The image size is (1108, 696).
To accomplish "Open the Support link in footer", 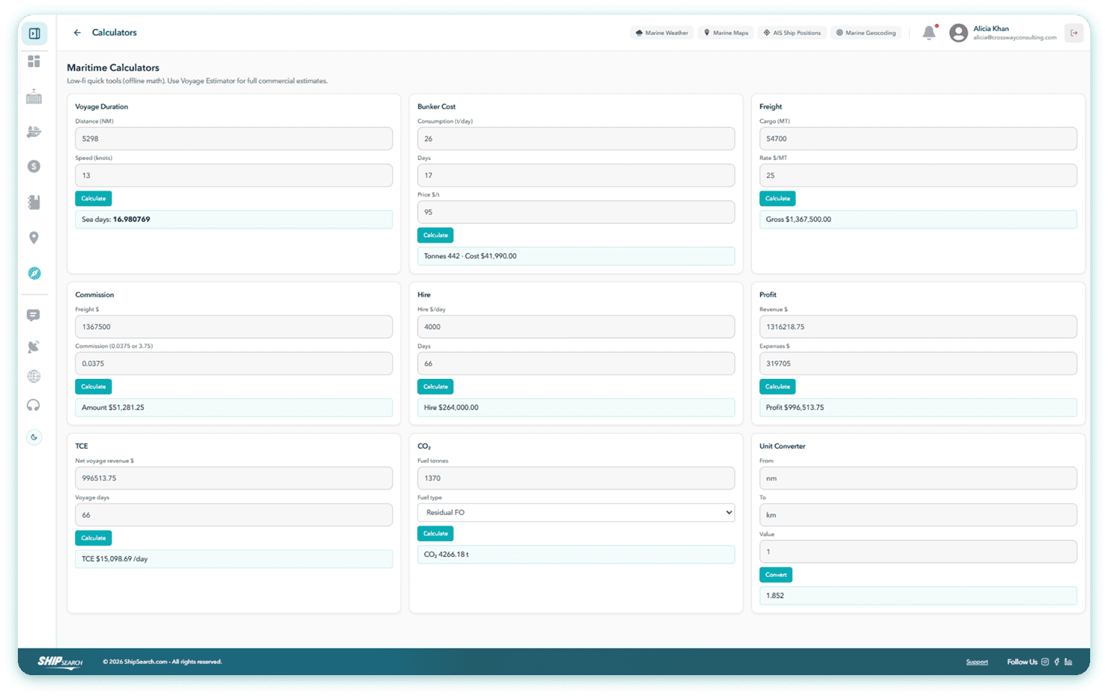I will coord(977,662).
